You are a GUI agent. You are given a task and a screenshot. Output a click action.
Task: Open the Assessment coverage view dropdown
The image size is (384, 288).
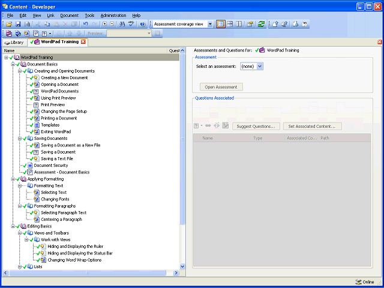[210, 24]
